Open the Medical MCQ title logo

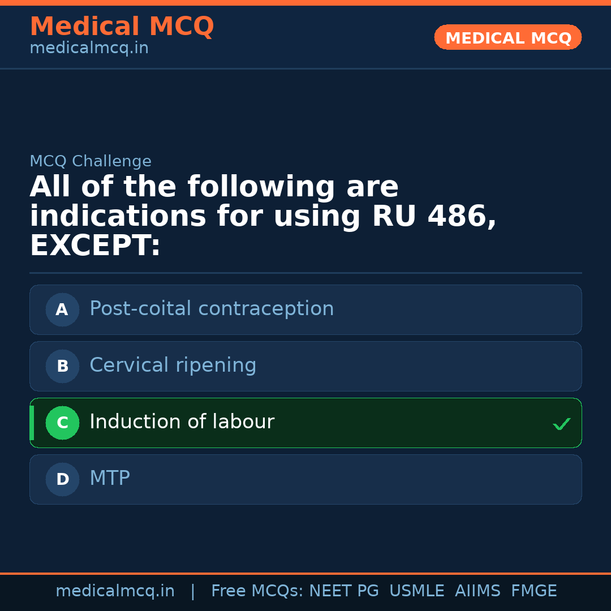(122, 27)
